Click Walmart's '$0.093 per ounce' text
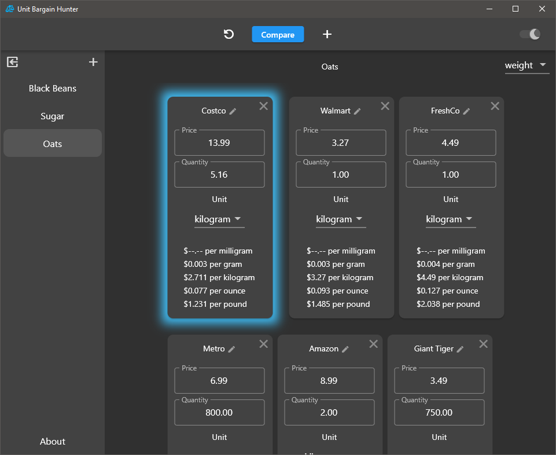 coord(337,291)
